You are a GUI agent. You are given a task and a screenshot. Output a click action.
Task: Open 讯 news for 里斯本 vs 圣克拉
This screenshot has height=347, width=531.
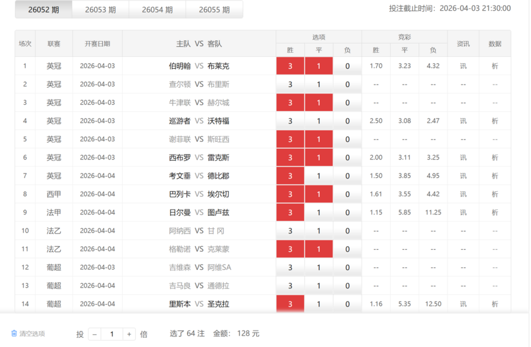coord(463,303)
